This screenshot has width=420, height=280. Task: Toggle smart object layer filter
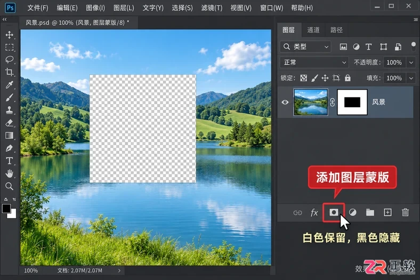[x=398, y=47]
